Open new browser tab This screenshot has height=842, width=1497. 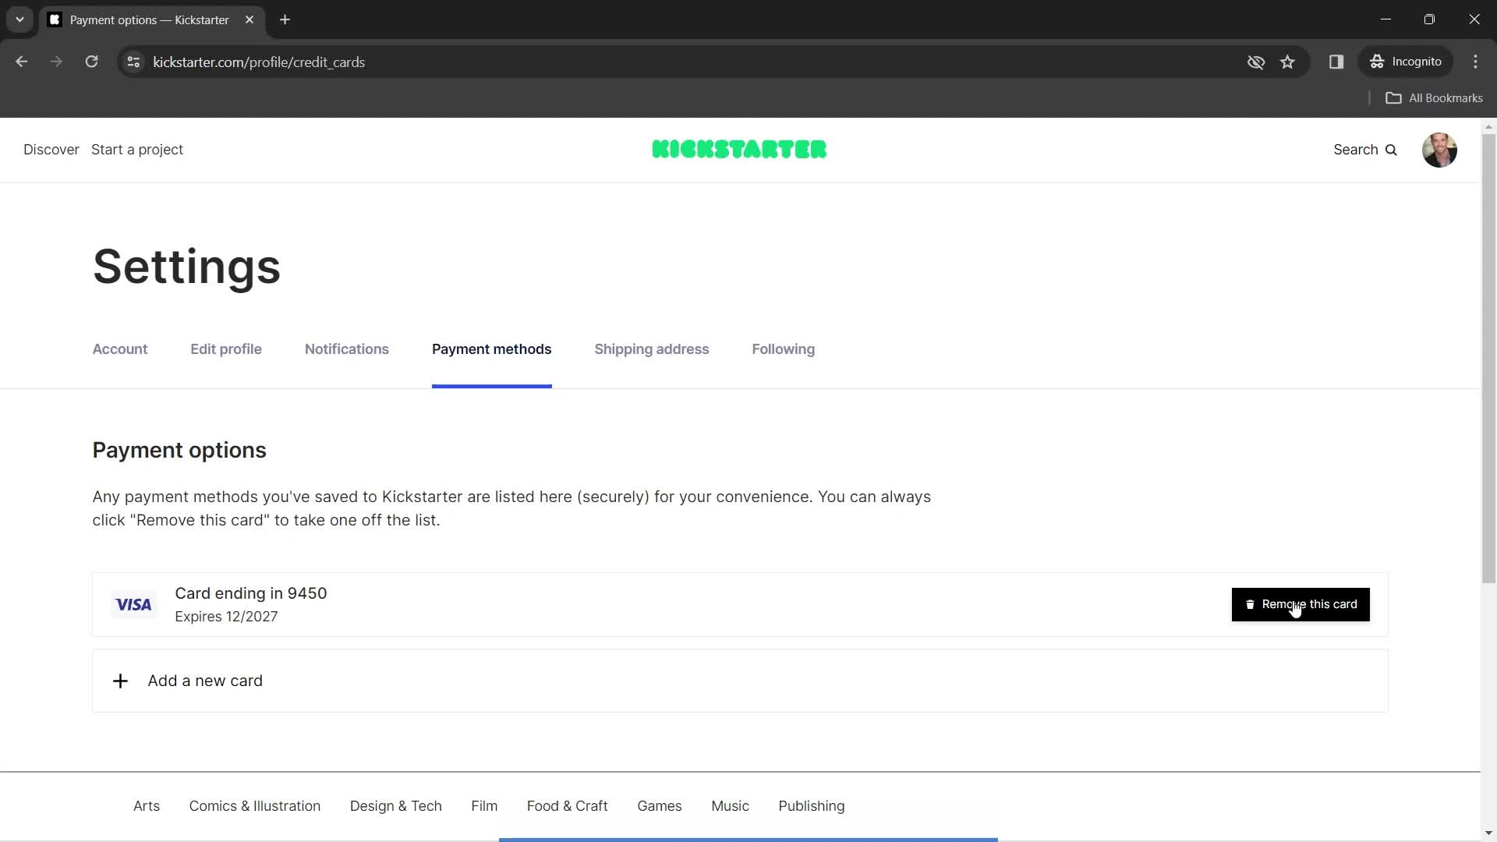point(285,19)
